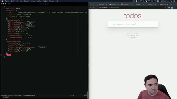The height and width of the screenshot is (99, 177).
Task: Click the browser back arrow
Action: pos(90,8)
